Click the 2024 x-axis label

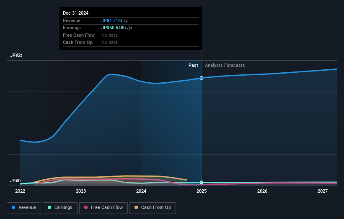point(141,191)
